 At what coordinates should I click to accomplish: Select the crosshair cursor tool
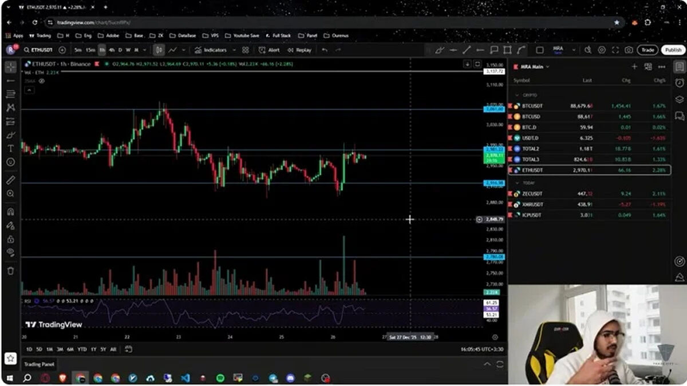click(x=10, y=67)
